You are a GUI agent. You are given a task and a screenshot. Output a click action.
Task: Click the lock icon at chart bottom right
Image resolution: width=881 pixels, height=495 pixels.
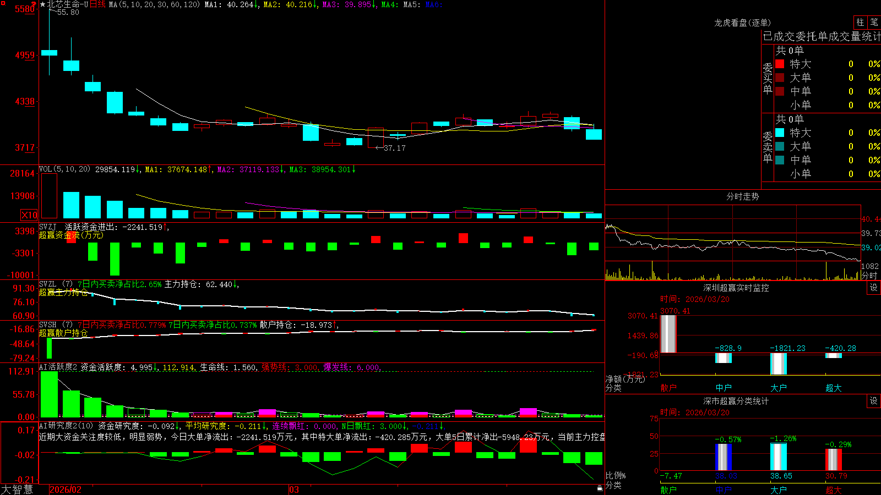click(x=600, y=488)
